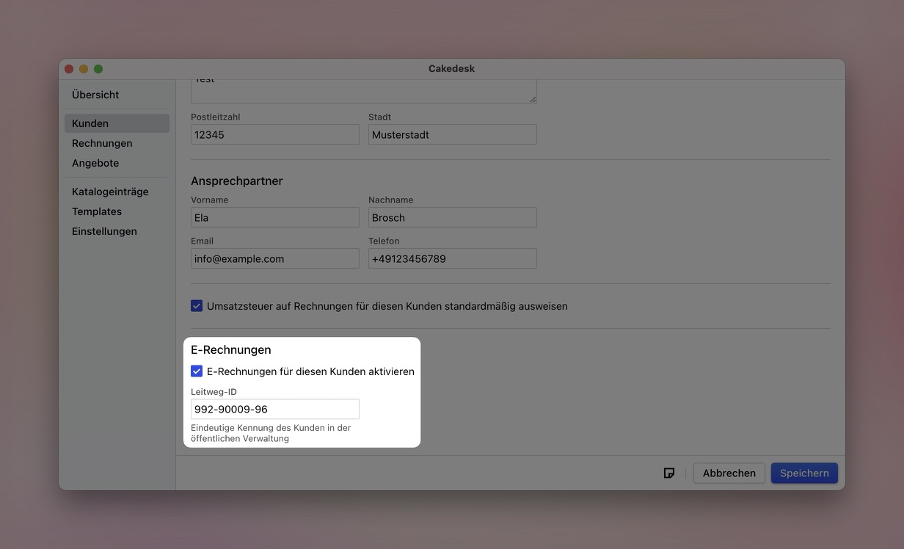Viewport: 904px width, 549px height.
Task: Focus the Postleitzahl field
Action: (x=274, y=134)
